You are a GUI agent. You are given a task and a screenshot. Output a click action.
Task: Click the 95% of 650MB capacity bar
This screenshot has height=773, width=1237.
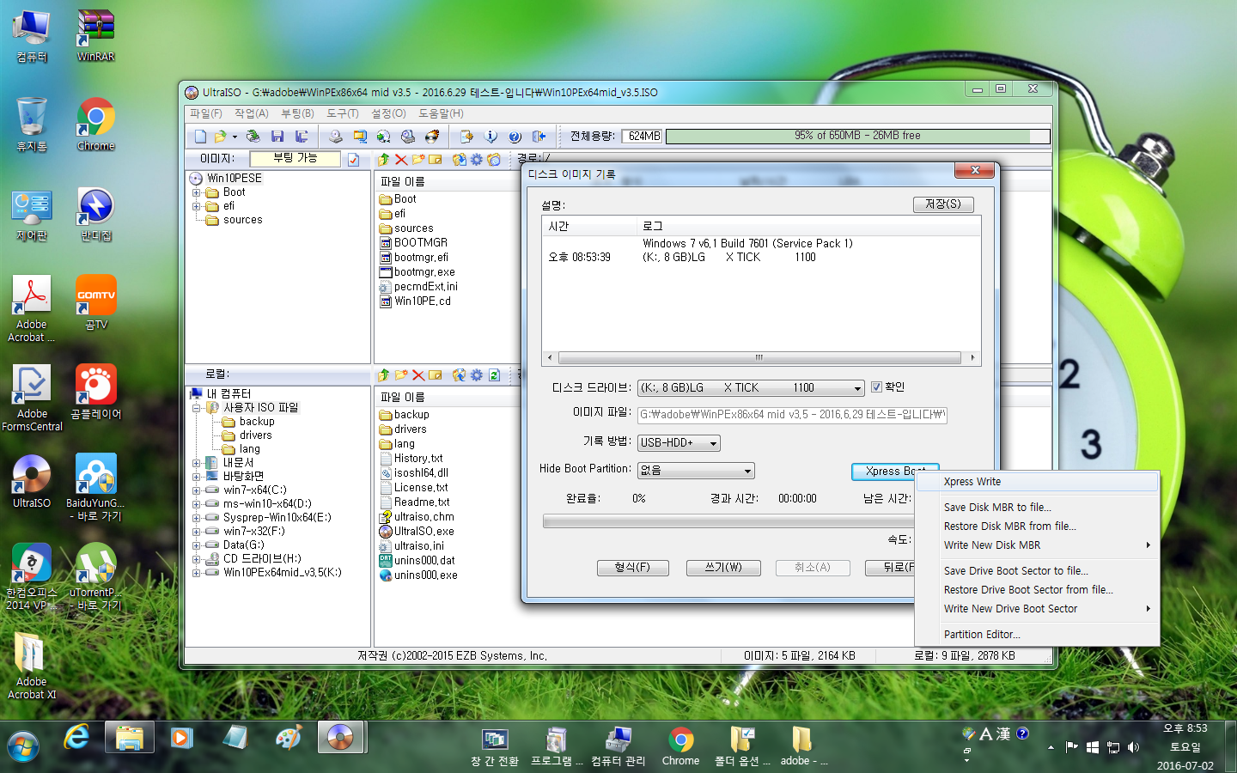click(857, 136)
